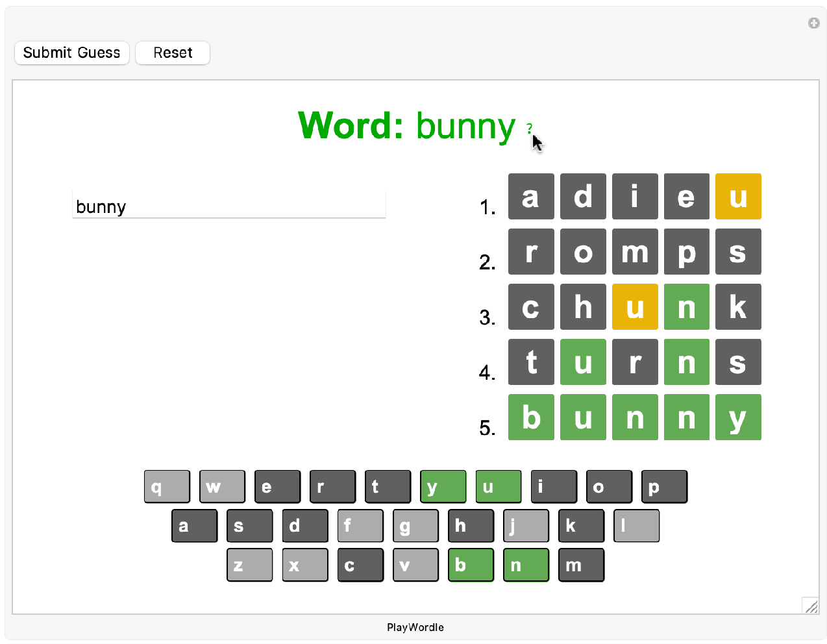Click the green 'y' tile in row 5
This screenshot has height=644, width=827.
pyautogui.click(x=738, y=417)
